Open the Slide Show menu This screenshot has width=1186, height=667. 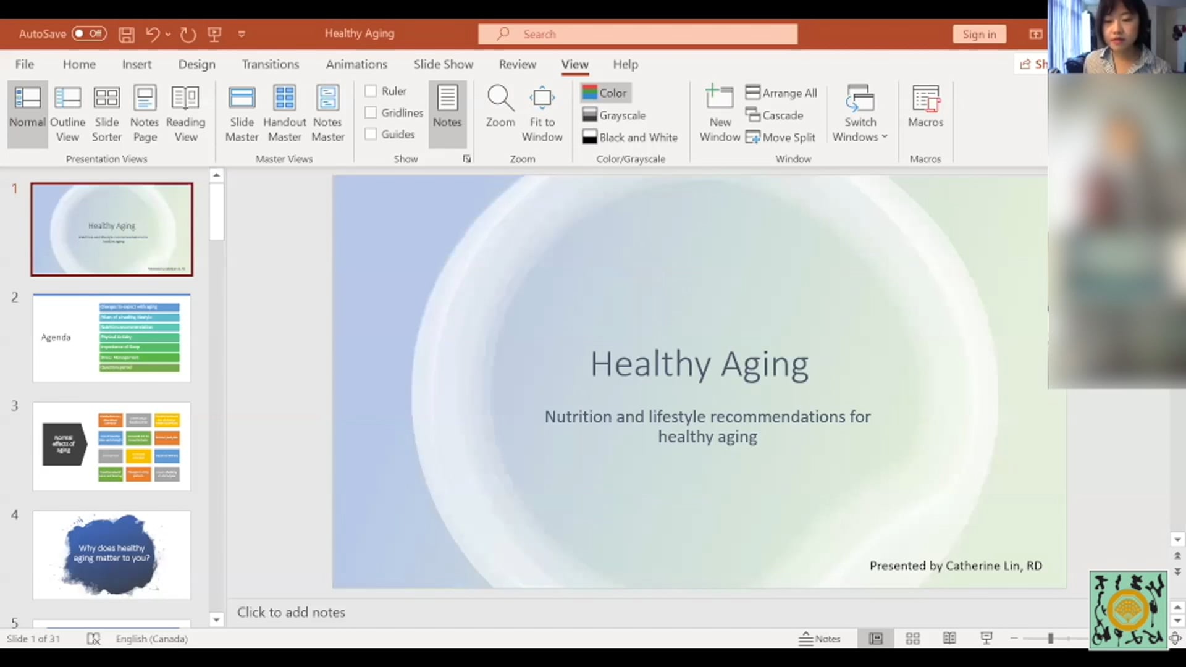444,64
